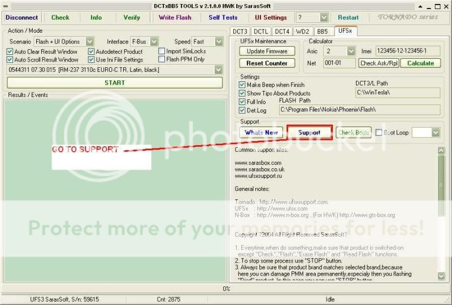Screen dimensions: 452x305
Task: Click the Restart button
Action: [x=348, y=18]
